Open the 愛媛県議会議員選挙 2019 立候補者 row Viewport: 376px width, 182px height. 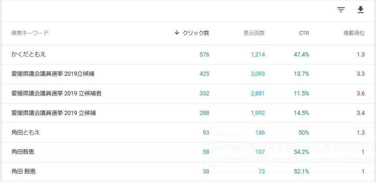point(188,94)
